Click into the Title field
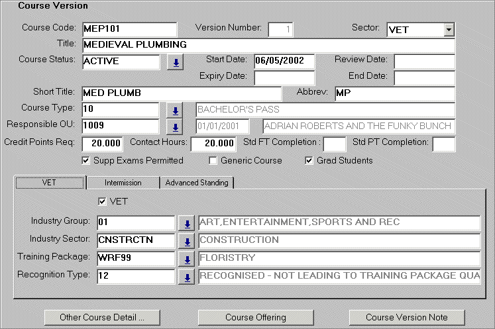495x329 pixels. 268,45
